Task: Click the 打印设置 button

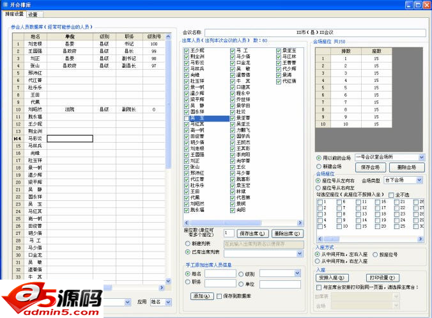Action: click(x=382, y=278)
